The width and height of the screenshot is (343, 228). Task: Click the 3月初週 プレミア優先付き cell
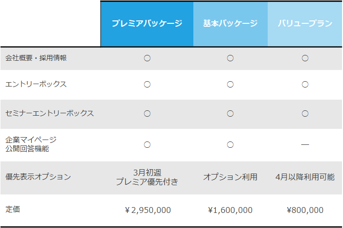(x=147, y=177)
